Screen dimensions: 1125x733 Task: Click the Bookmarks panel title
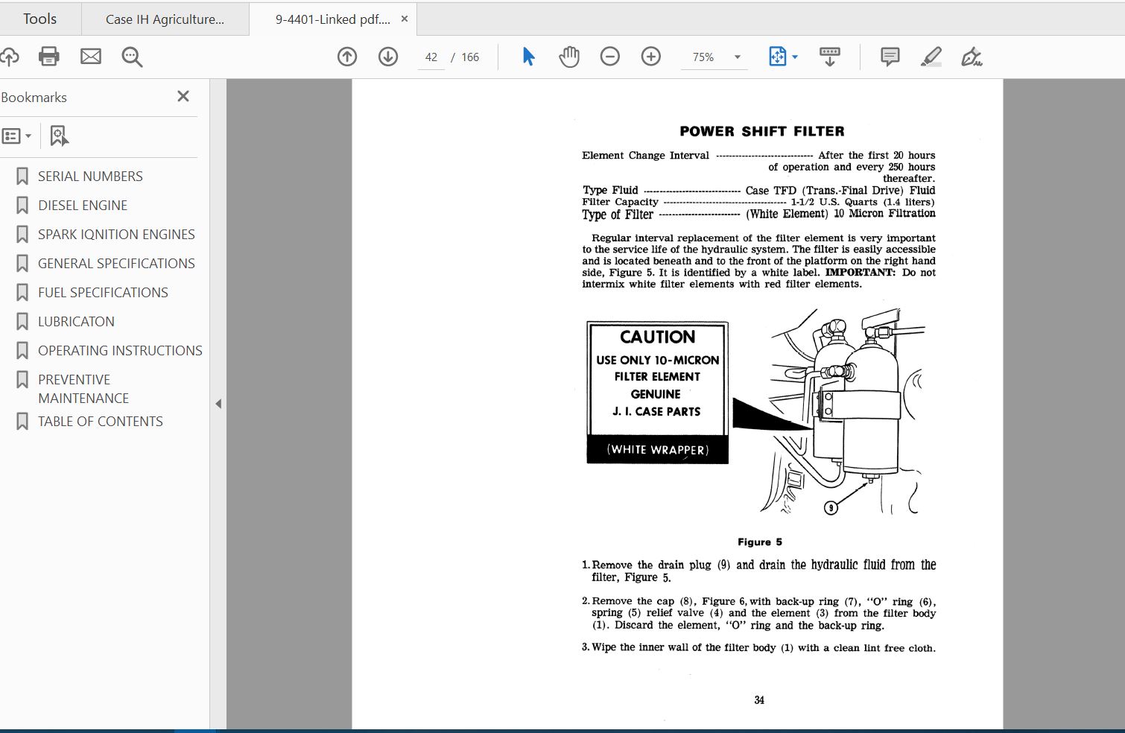(x=34, y=98)
